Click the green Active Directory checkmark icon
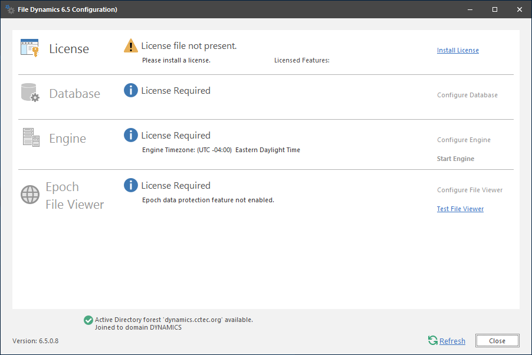The width and height of the screenshot is (532, 355). click(88, 320)
